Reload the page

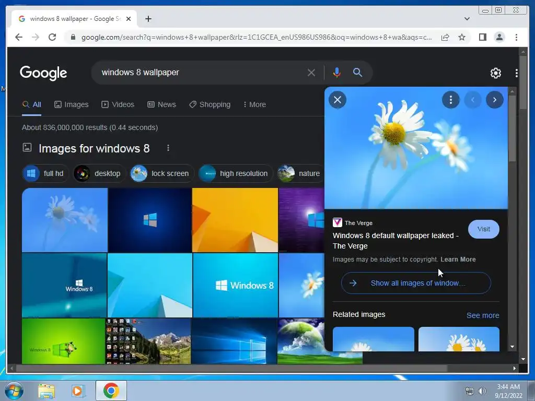tap(52, 37)
